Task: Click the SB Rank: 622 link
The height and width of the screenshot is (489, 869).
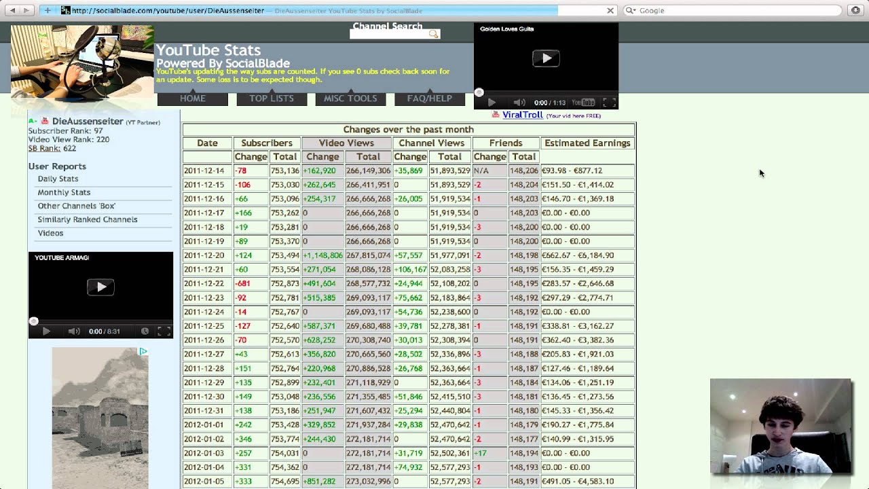Action: click(52, 148)
